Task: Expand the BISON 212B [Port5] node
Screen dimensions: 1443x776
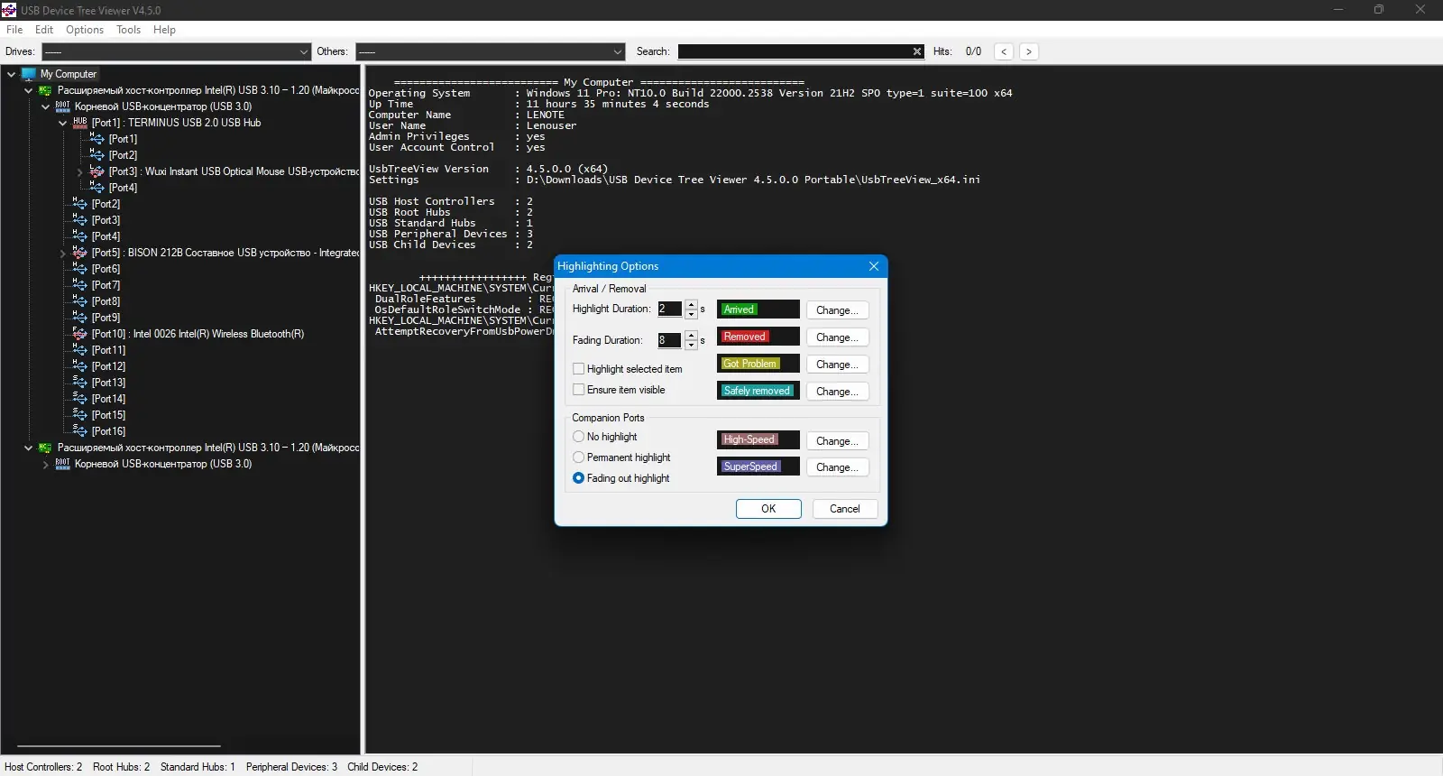Action: click(x=63, y=253)
